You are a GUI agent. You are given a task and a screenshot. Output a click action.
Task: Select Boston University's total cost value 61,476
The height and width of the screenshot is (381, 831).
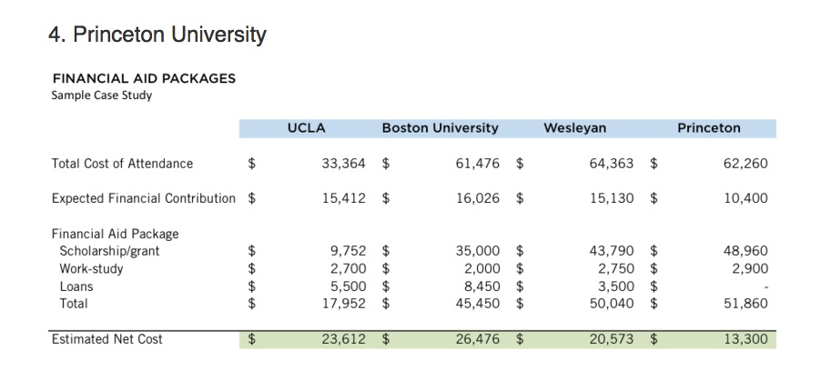pyautogui.click(x=478, y=164)
